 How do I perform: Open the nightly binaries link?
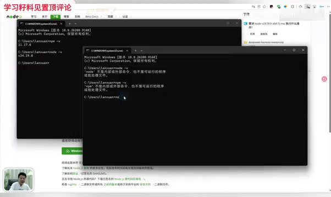72,184
